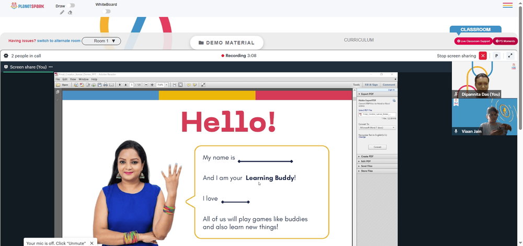Viewport: 523px width, 246px height.
Task: Expand the Store Files section
Action: pyautogui.click(x=377, y=171)
